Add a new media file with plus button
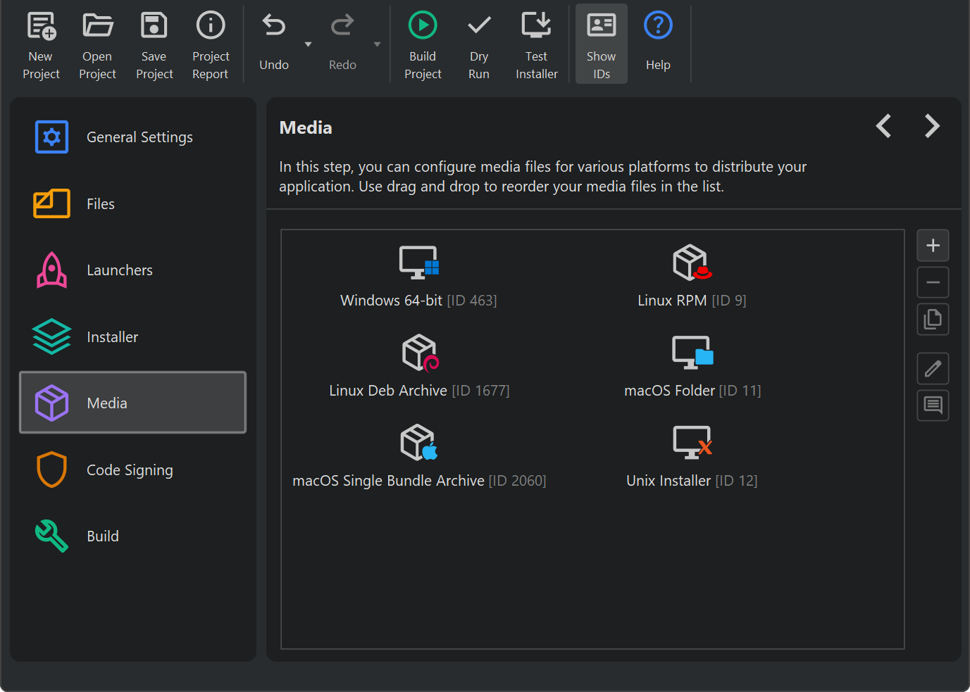Screen dimensions: 970x692 [x=933, y=246]
